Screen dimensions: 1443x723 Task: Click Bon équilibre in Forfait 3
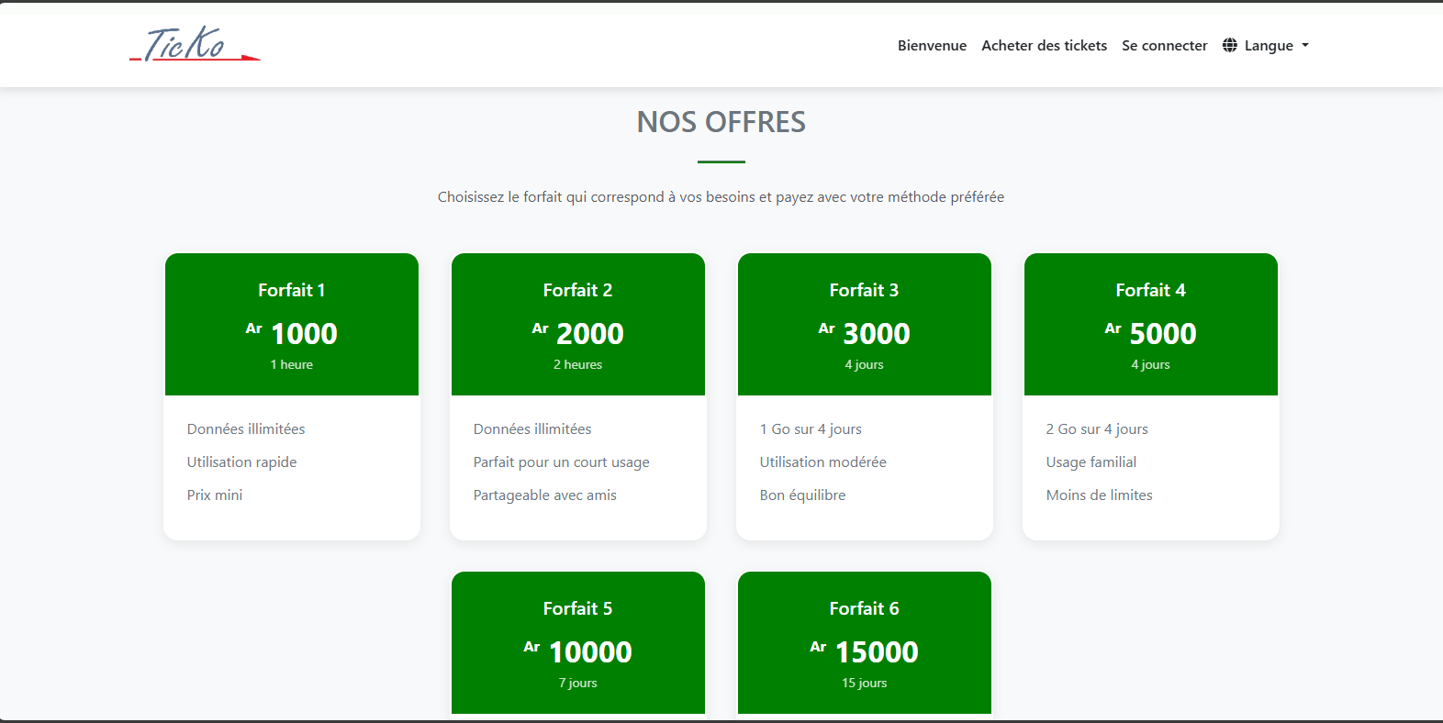pyautogui.click(x=802, y=495)
